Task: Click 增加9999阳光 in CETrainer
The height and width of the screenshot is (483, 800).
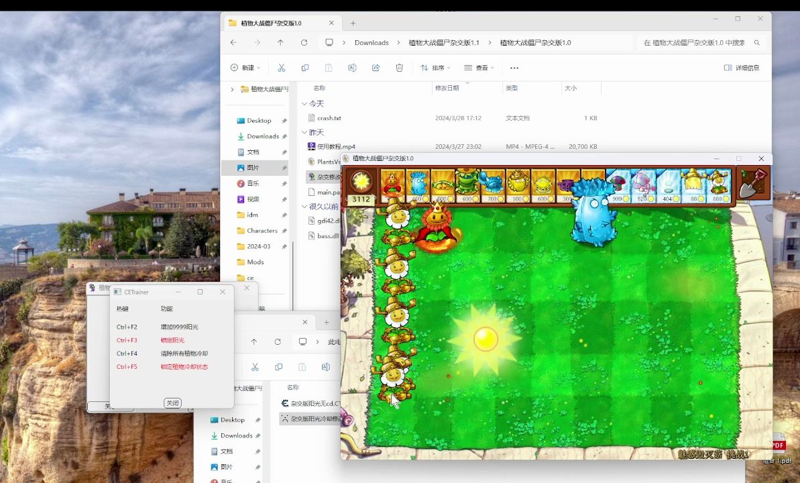Action: pos(180,327)
